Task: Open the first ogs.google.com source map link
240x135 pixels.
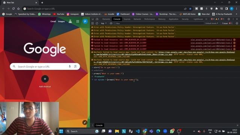Action: coord(164,53)
